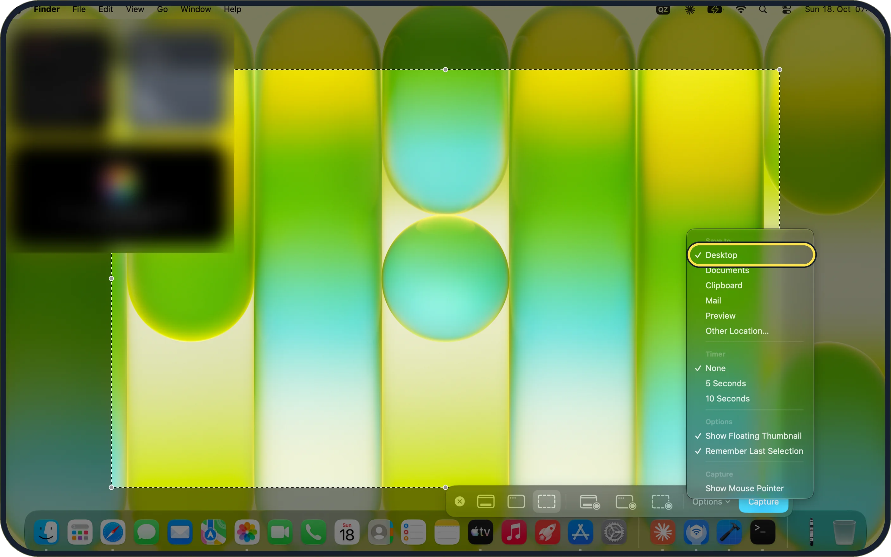The image size is (891, 557).
Task: Open Photos from the Dock
Action: 246,532
